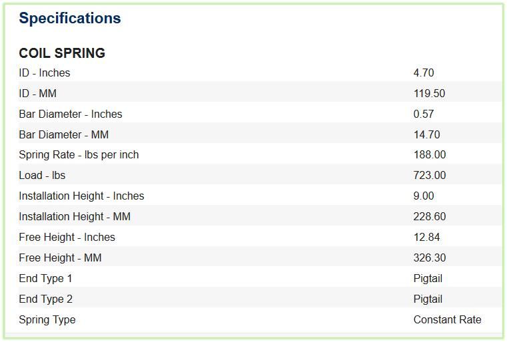The width and height of the screenshot is (507, 342).
Task: Click the ID - Inches label
Action: tap(45, 73)
